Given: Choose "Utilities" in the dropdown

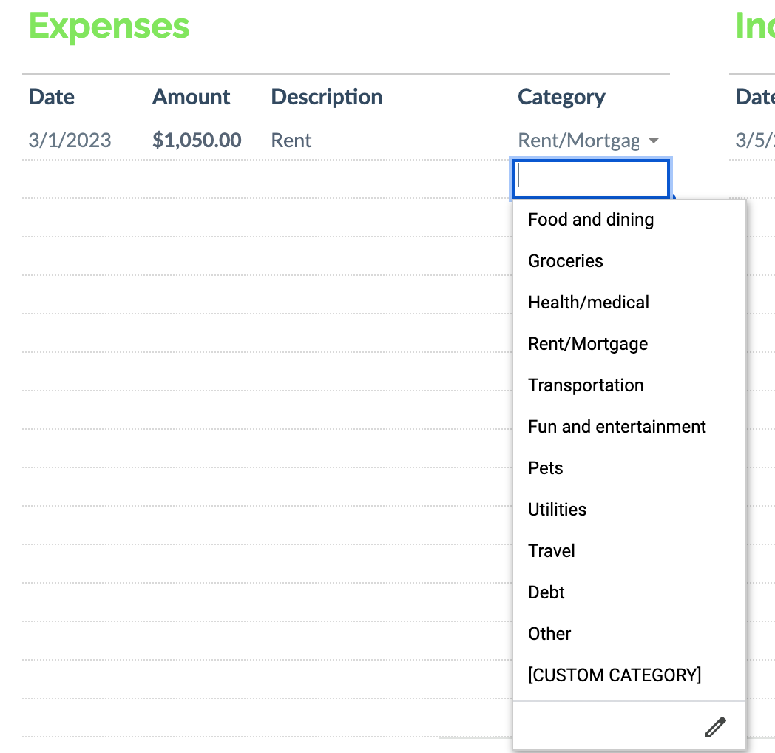Looking at the screenshot, I should point(557,509).
